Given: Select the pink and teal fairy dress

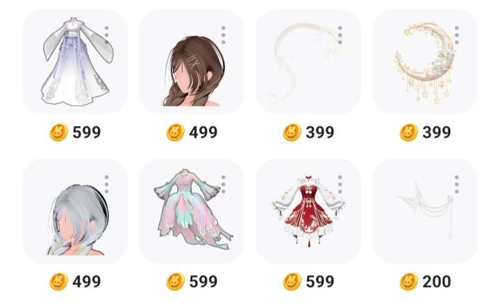Looking at the screenshot, I should coord(192,211).
